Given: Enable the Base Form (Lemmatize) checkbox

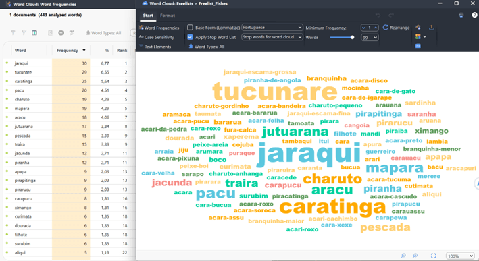Looking at the screenshot, I should (190, 28).
